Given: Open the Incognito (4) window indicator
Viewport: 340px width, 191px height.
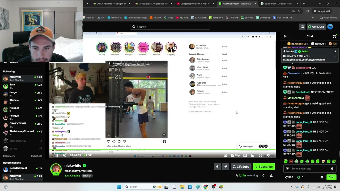Looking at the screenshot, I should pyautogui.click(x=322, y=11).
